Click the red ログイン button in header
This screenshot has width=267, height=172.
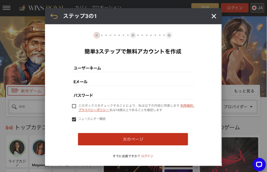point(235,8)
